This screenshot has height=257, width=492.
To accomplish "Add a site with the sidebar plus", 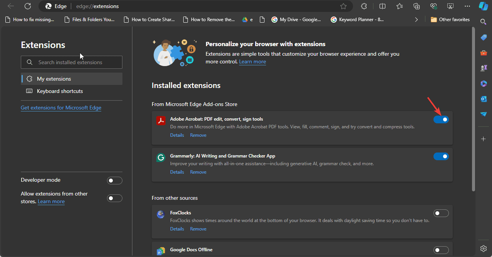I will [x=484, y=138].
